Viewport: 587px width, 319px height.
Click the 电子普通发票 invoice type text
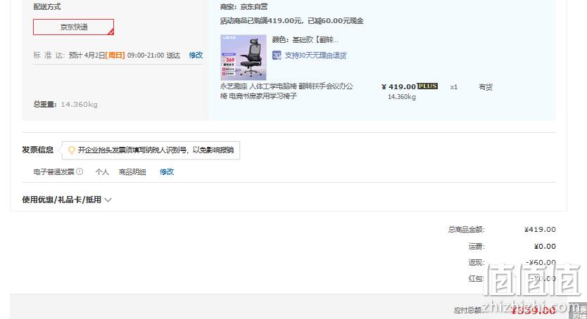[x=54, y=172]
